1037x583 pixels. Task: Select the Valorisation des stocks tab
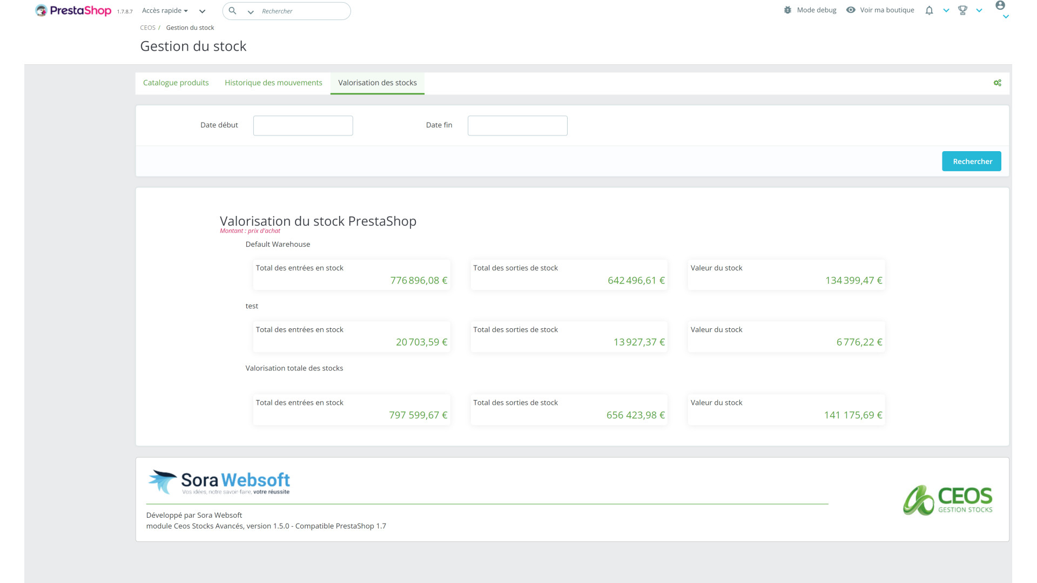(x=377, y=83)
